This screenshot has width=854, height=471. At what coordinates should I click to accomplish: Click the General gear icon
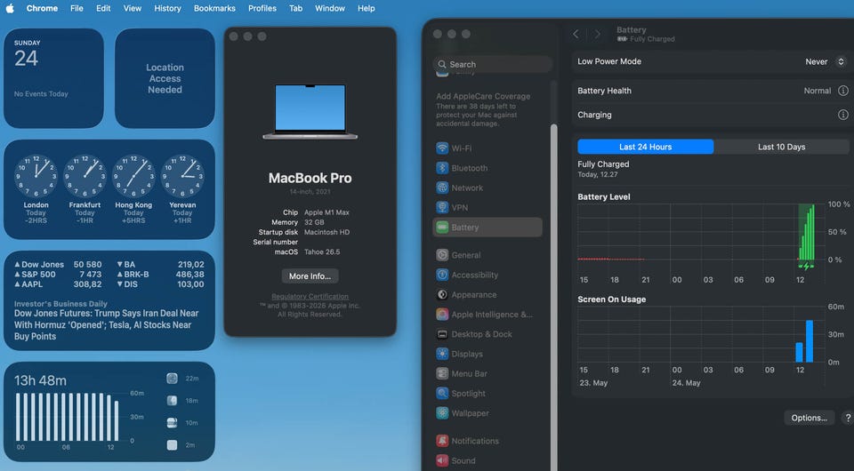click(442, 255)
